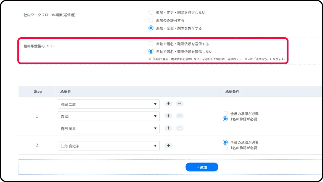Select 1名の承認が必要 for Step 2
This screenshot has height=182, width=323.
click(x=225, y=148)
